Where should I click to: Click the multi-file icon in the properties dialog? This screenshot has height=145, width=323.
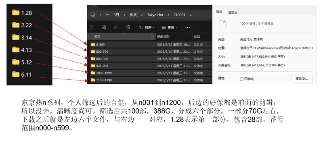pos(223,24)
